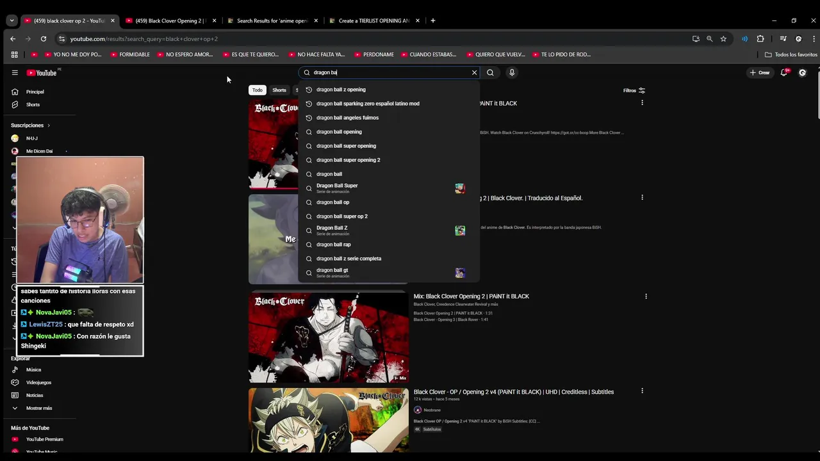Viewport: 820px width, 461px height.
Task: Choose suggestion dragon ball z serie completa
Action: click(389, 259)
